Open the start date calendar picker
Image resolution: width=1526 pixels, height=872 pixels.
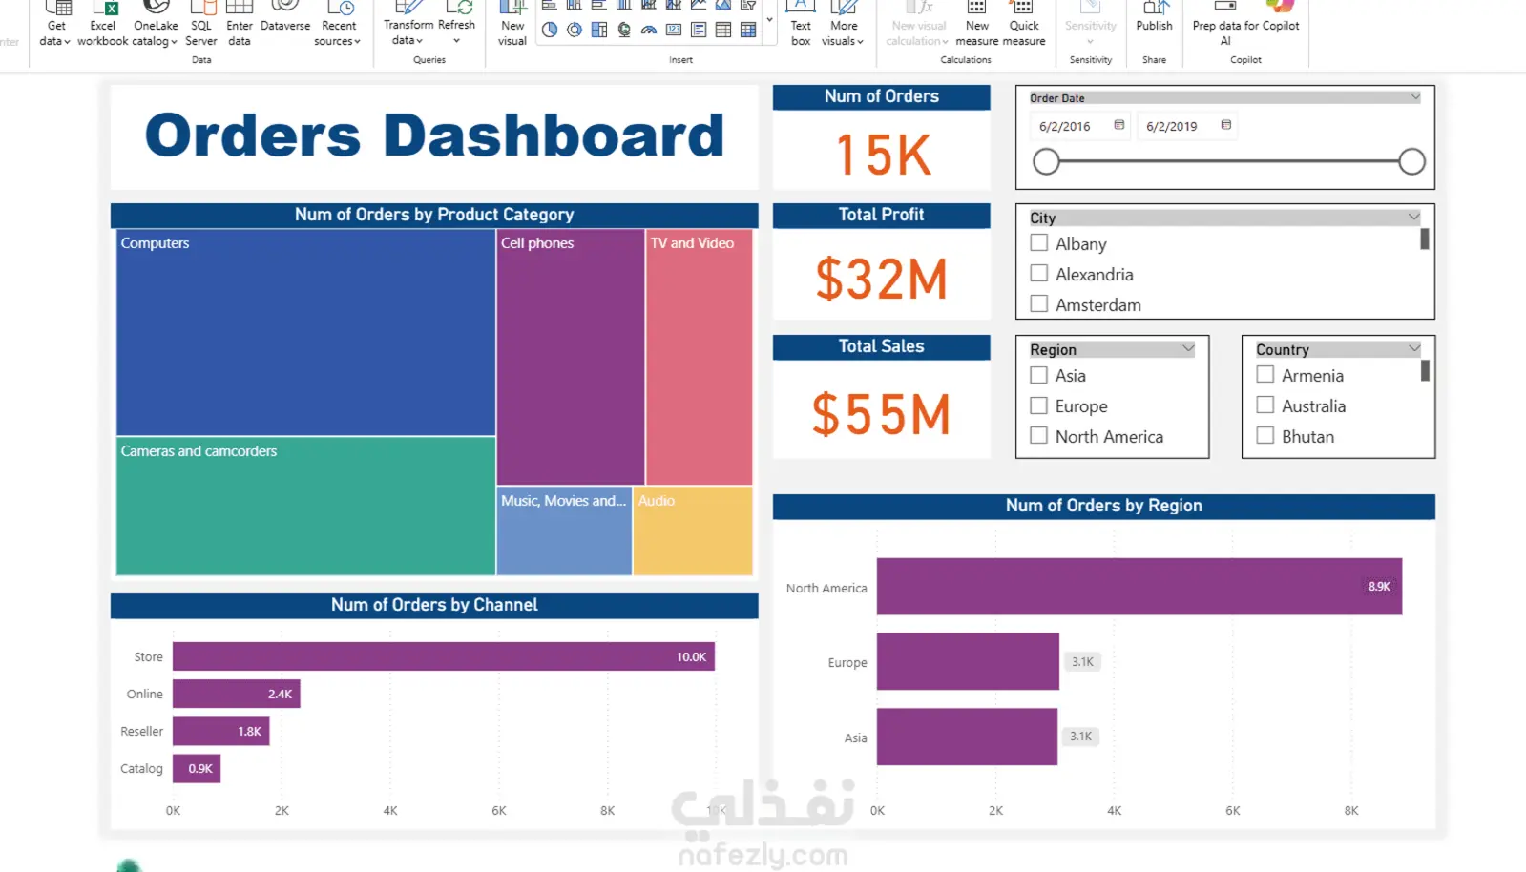pos(1119,125)
